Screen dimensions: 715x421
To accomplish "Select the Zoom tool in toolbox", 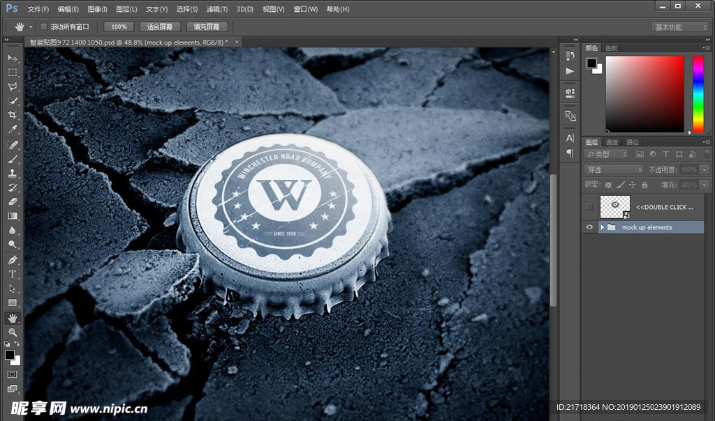I will [13, 332].
